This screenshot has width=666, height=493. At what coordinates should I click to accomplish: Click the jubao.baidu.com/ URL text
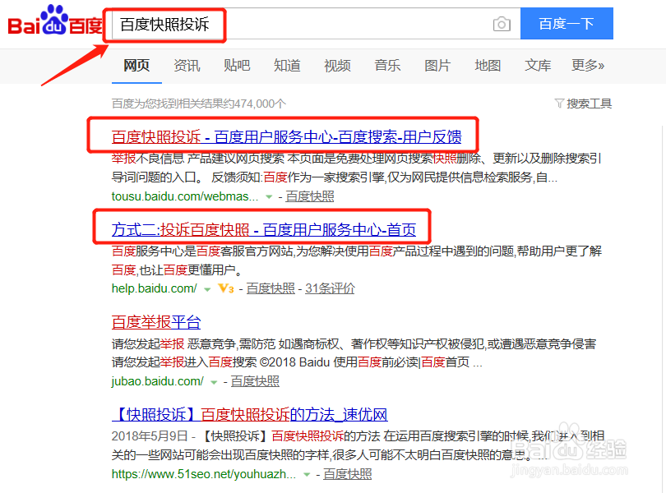coord(158,381)
